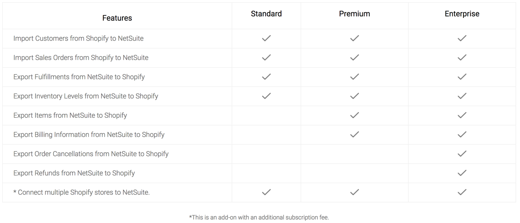Viewport: 520px width, 223px height.
Task: Select the Premium column header
Action: click(x=355, y=14)
